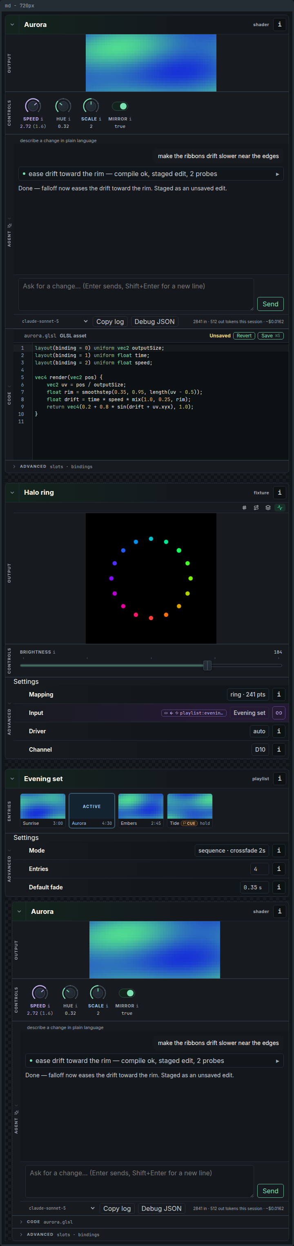Click Debug JSON in nested Aurora card
This screenshot has width=294, height=1246.
click(162, 1208)
